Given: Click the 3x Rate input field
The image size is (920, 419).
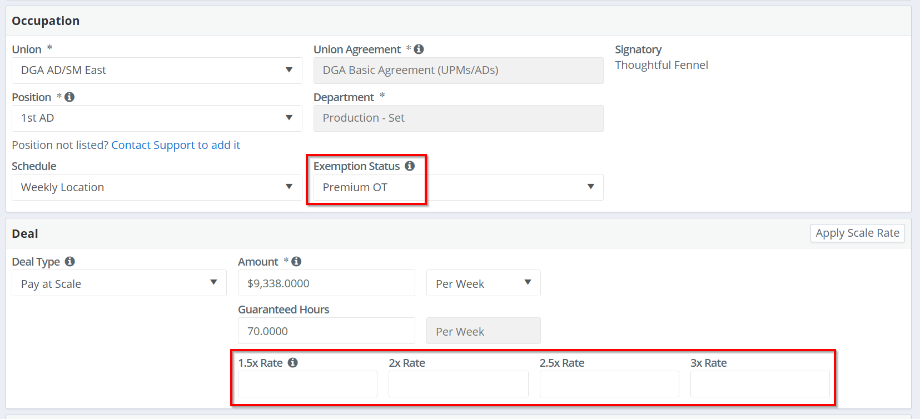Looking at the screenshot, I should [760, 384].
